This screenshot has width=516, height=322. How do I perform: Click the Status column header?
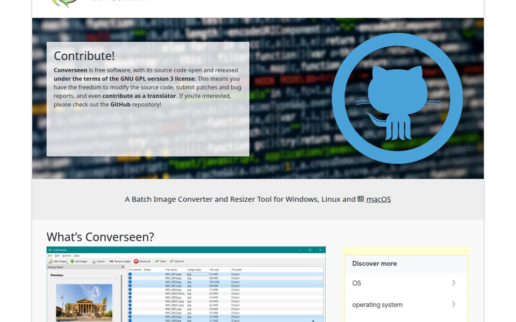tap(147, 270)
